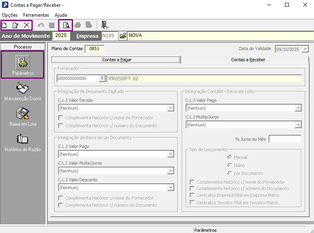Click the Edit record toolbar icon
The width and height of the screenshot is (314, 233).
[16, 25]
